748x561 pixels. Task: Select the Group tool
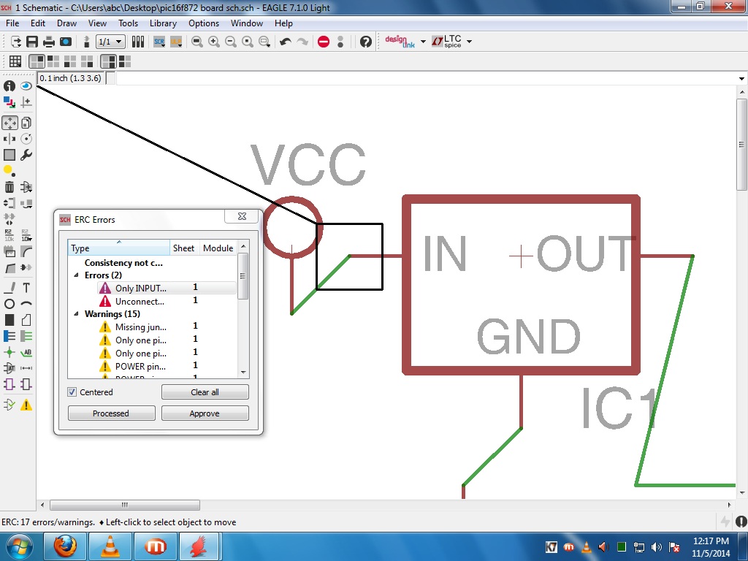[9, 155]
